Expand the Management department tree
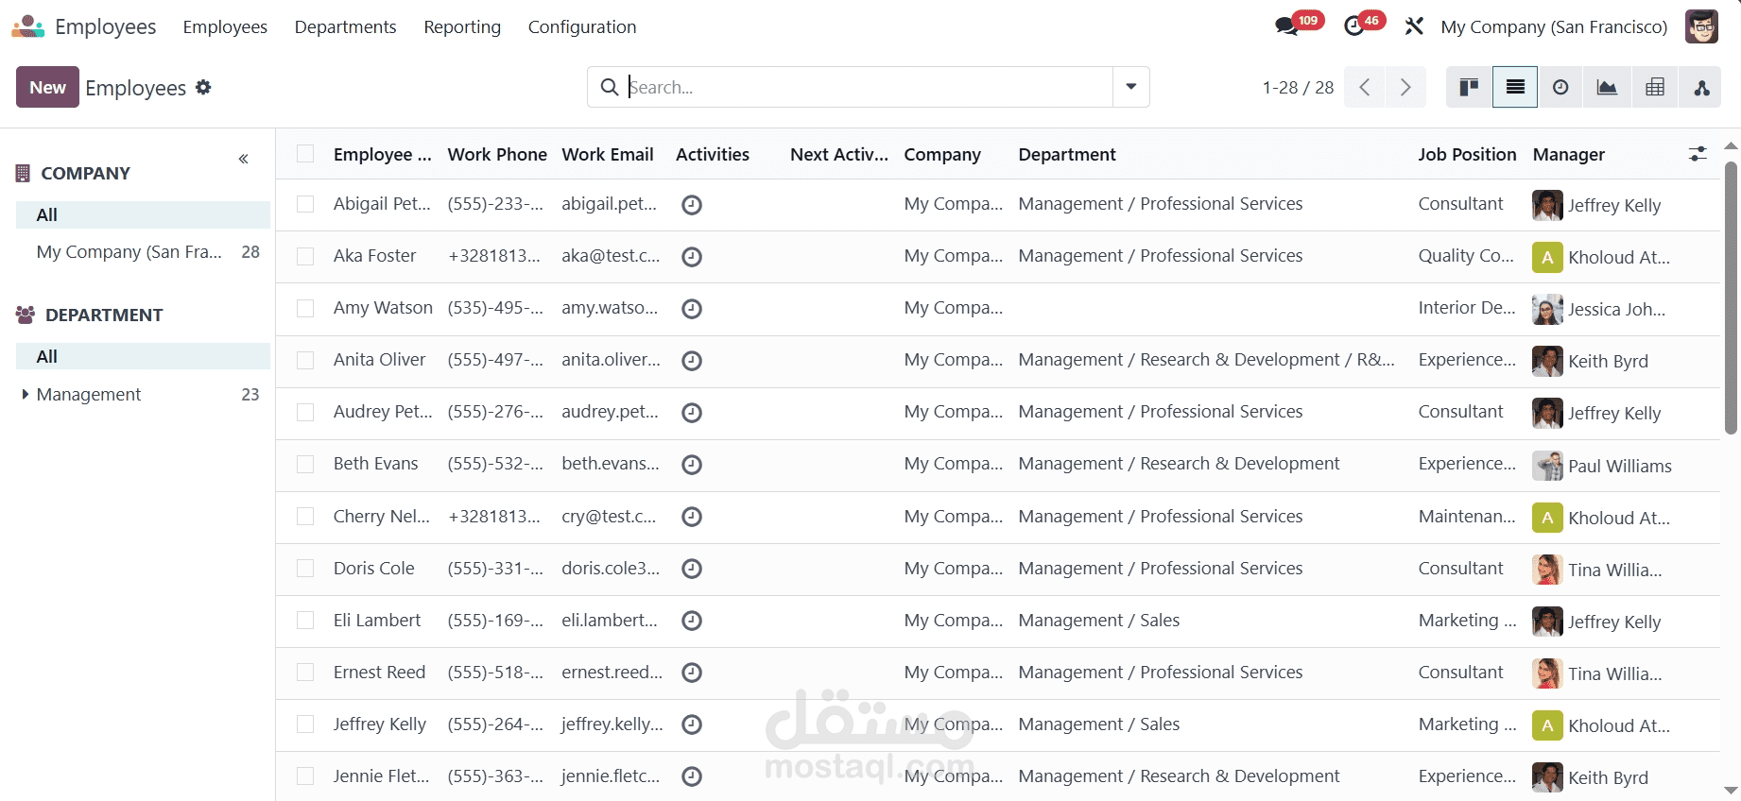 [26, 394]
